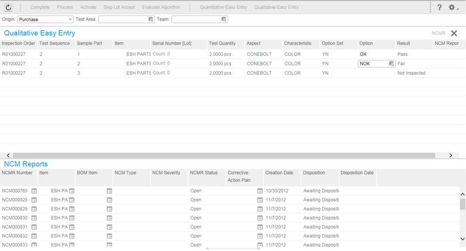Click Evaluate Algorithm in the toolbar
Viewport: 466px width, 251px height.
click(161, 8)
